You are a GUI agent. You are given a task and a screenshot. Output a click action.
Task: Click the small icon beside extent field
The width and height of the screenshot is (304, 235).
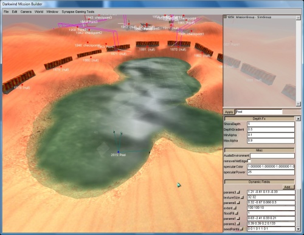pos(235,208)
